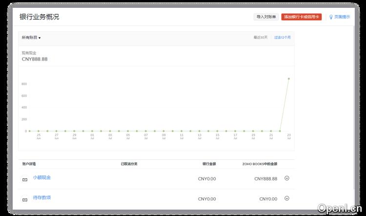Click the CNY888.88 amount in 小额现金 row
This screenshot has height=216, width=366.
click(x=265, y=179)
